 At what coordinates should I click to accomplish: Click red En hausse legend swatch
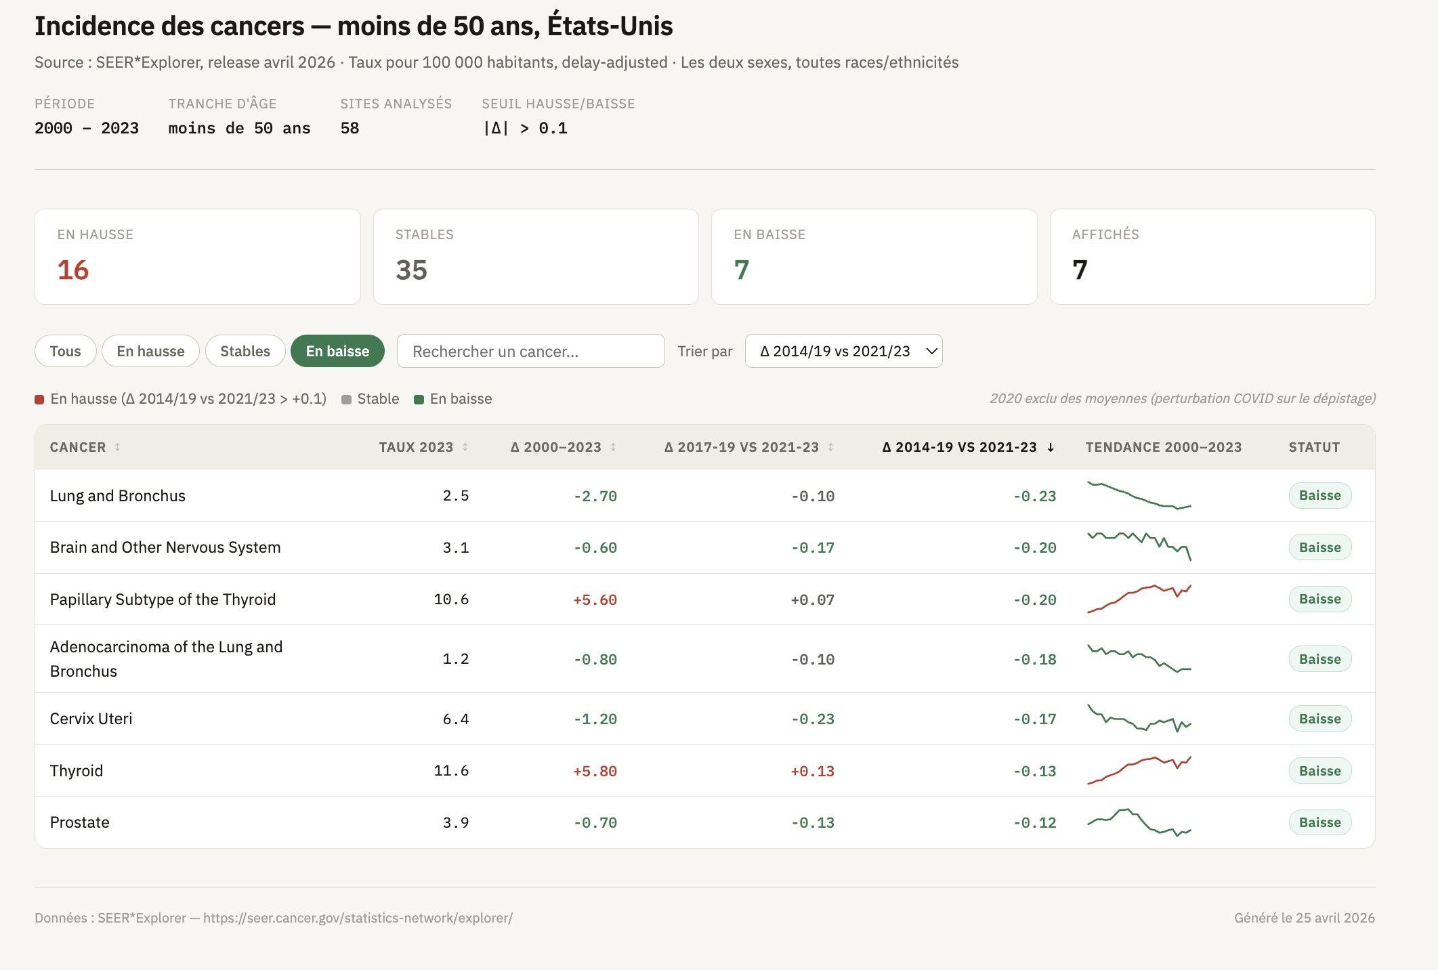[x=39, y=400]
